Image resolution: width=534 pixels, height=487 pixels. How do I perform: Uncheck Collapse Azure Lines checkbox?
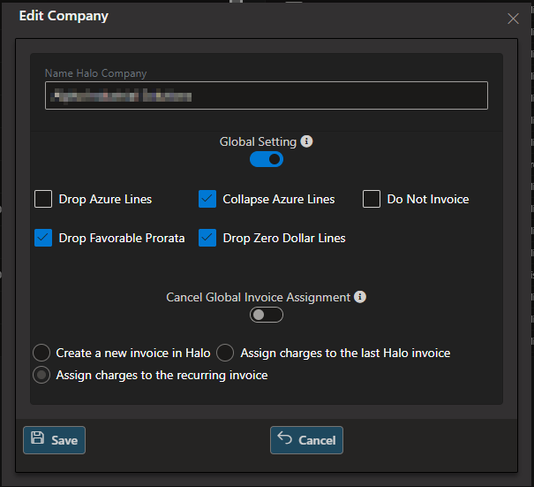pyautogui.click(x=207, y=199)
